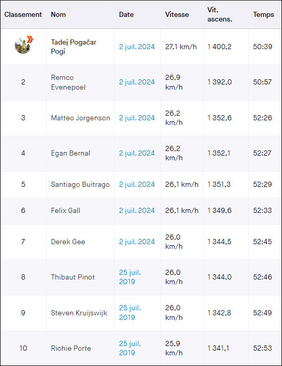Select the name Tadej Pogačar Pogi
Image resolution: width=282 pixels, height=366 pixels.
tap(74, 47)
